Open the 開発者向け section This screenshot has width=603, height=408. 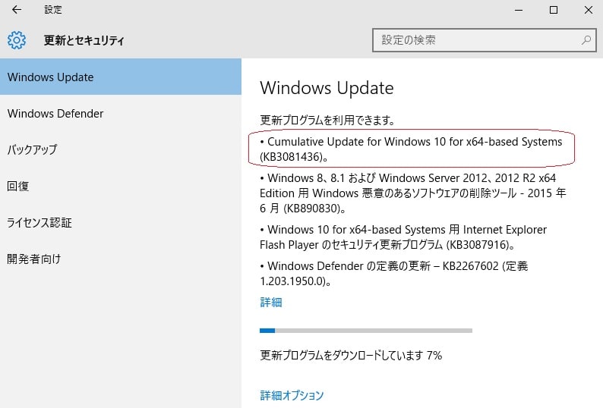tap(121, 259)
